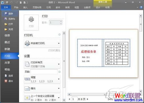The image size is (144, 103).
Task: Click the large printer Print button
Action: [31, 22]
